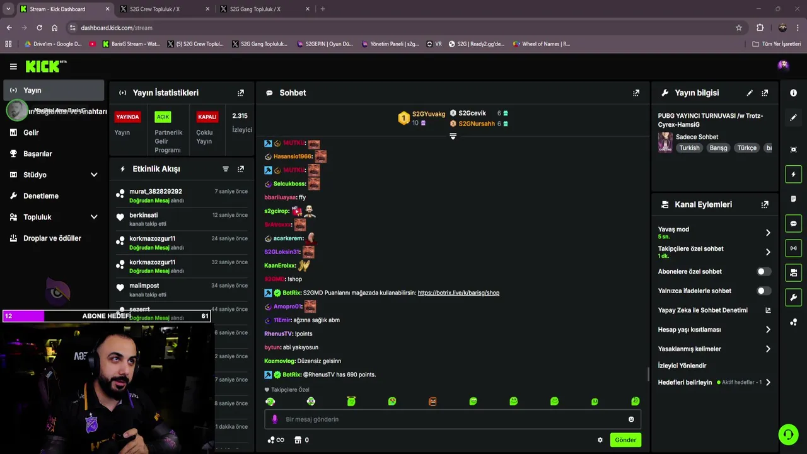Open Yapay Zeka ile Sohbet Denetimi
This screenshot has height=454, width=807.
pos(714,310)
